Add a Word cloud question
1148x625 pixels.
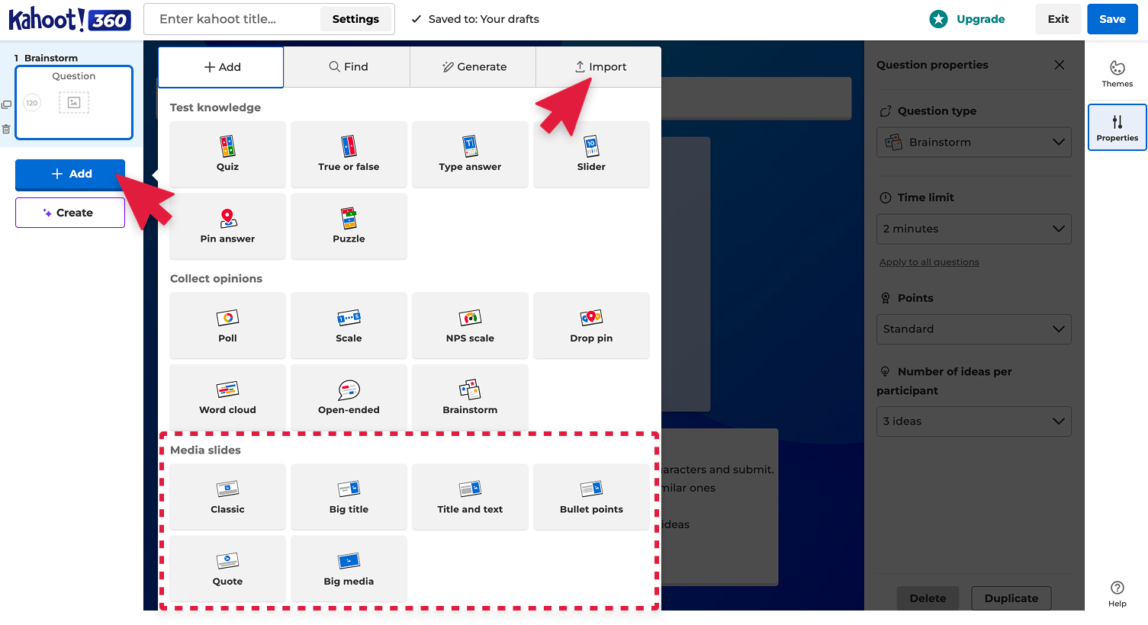point(227,397)
